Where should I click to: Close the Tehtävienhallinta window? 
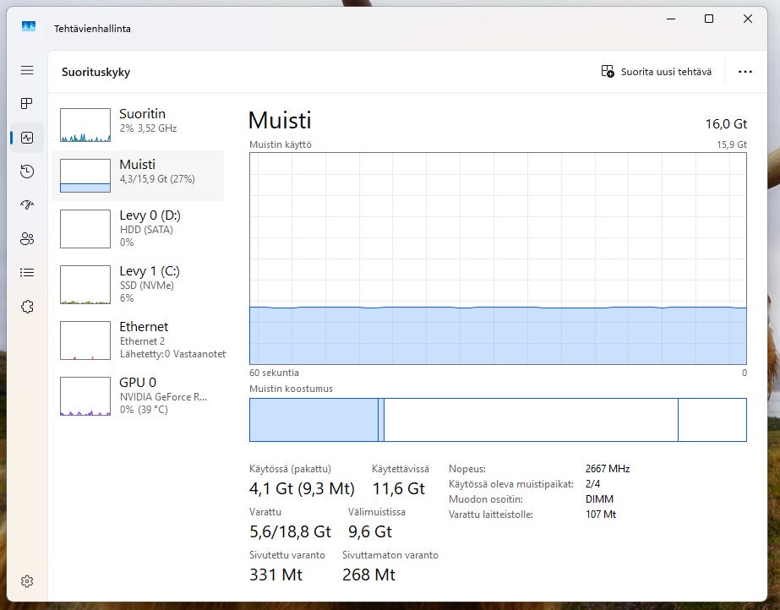(747, 19)
